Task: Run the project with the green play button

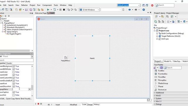Action: pyautogui.click(x=48, y=10)
